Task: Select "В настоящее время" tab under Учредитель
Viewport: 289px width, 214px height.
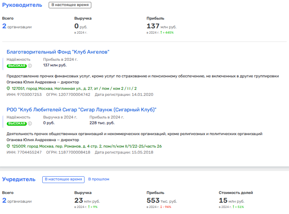Action: (63, 179)
